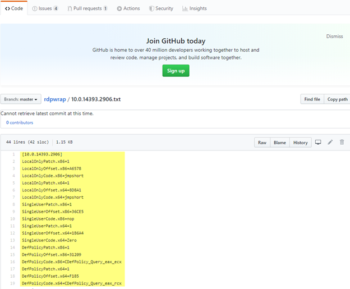Open the Blame view
Image resolution: width=350 pixels, height=289 pixels.
[x=280, y=143]
